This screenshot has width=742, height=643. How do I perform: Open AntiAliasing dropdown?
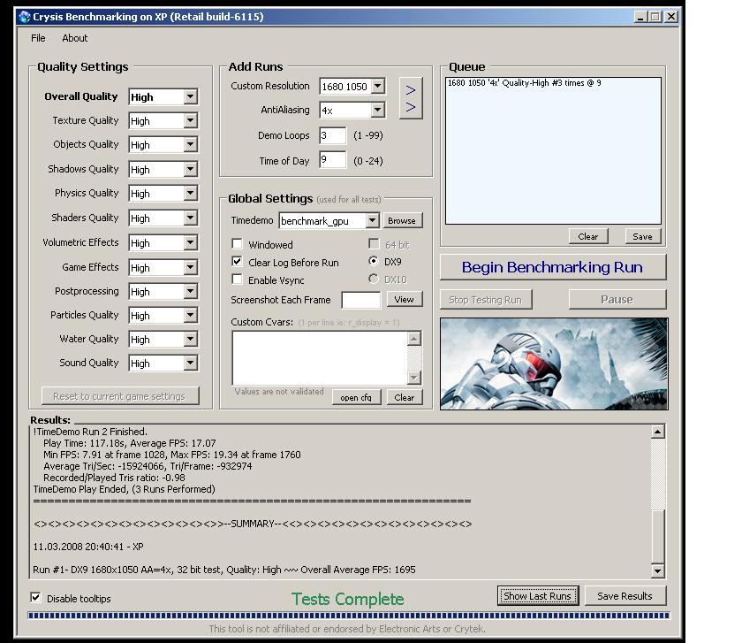378,111
